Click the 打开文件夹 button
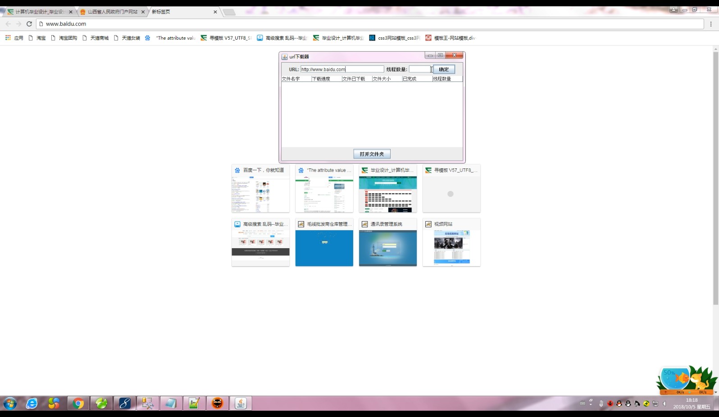The image size is (719, 417). click(x=372, y=154)
